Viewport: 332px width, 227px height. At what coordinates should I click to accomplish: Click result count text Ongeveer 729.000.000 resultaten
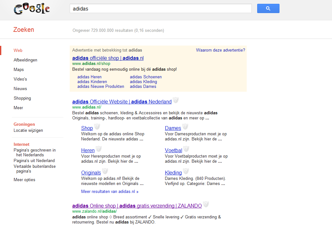tap(118, 31)
